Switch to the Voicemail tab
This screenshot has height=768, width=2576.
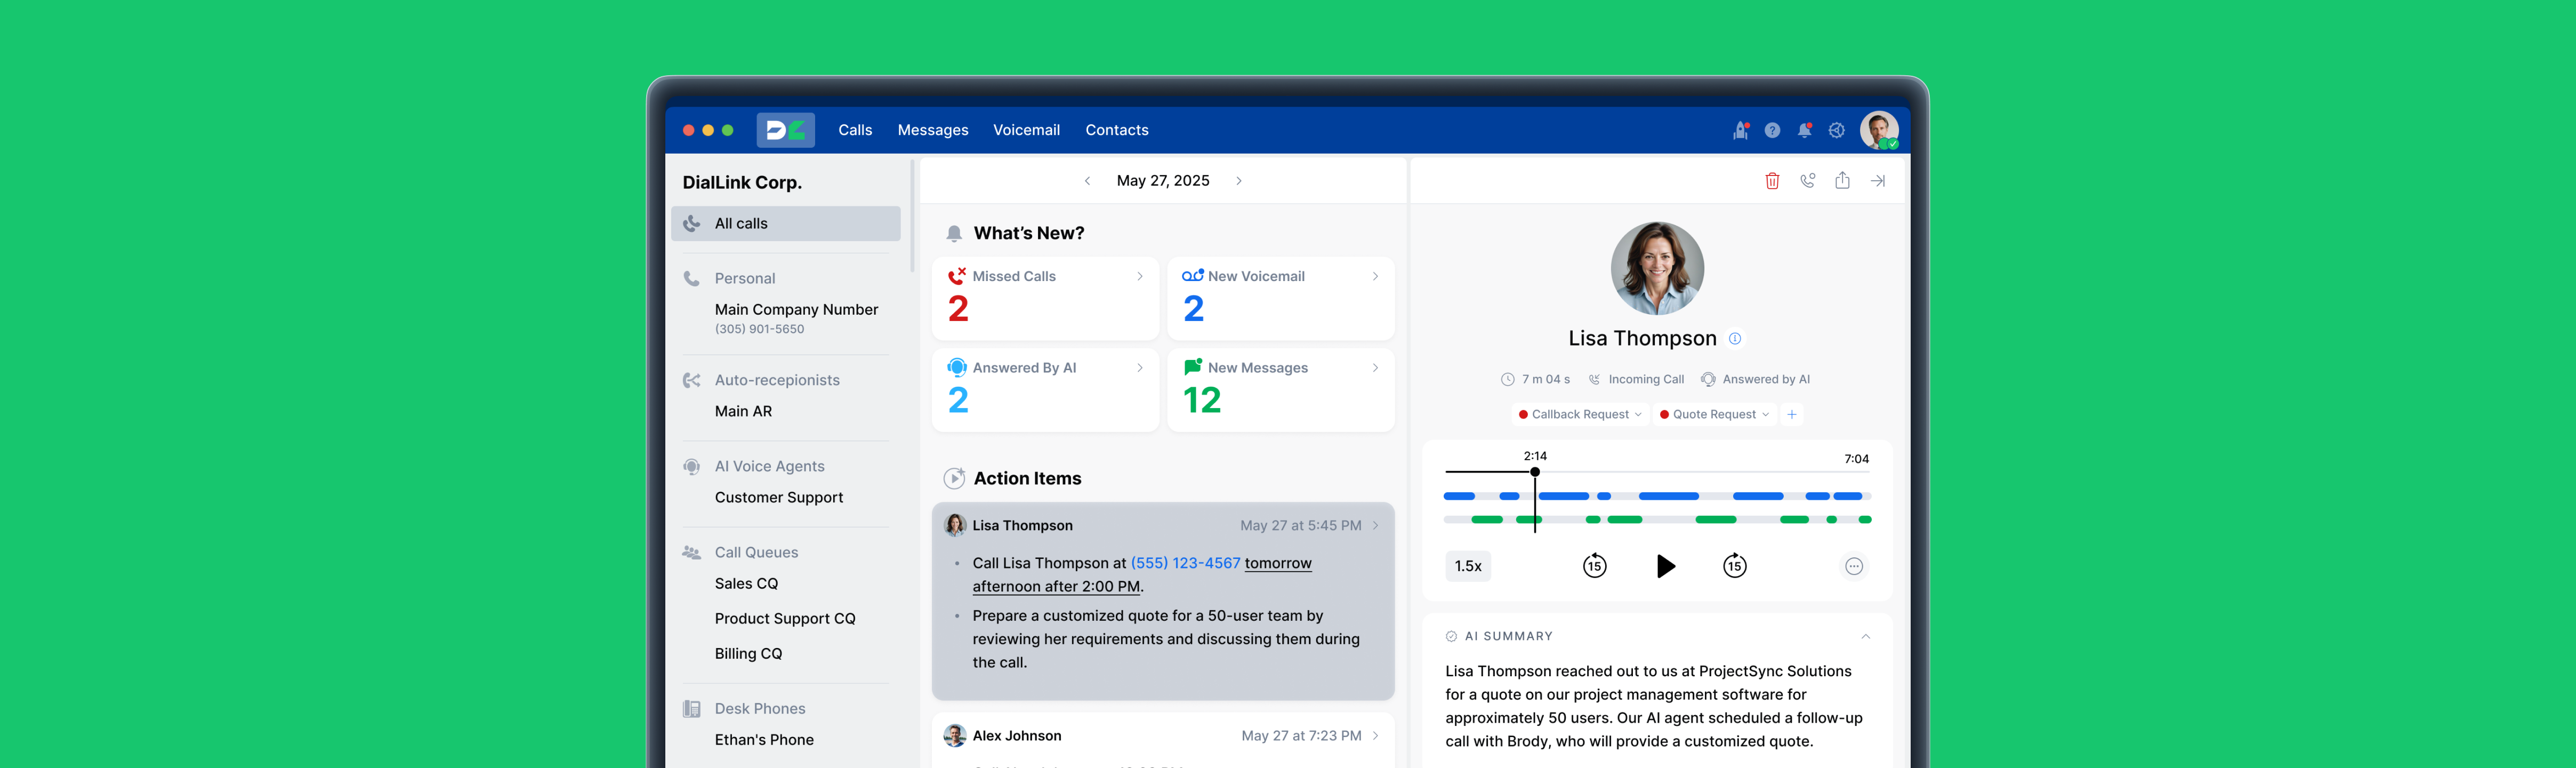[1026, 130]
